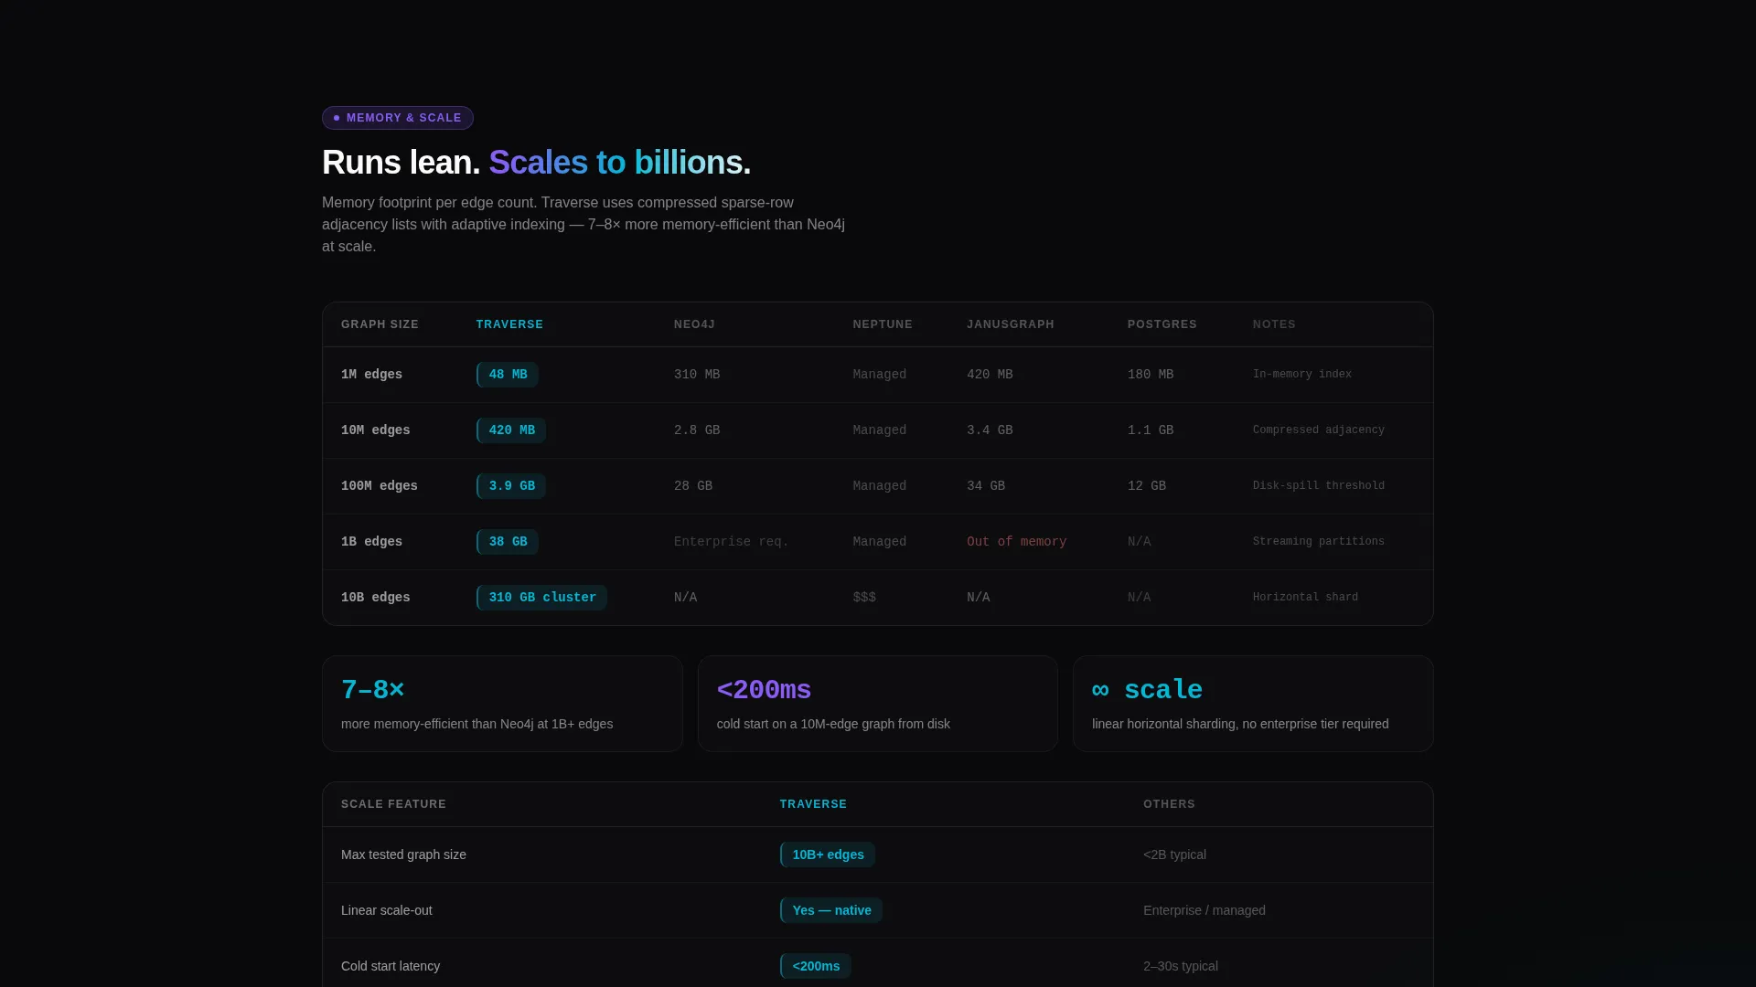Click the '2.8 GB' cell
Image resolution: width=1756 pixels, height=987 pixels.
click(x=697, y=430)
